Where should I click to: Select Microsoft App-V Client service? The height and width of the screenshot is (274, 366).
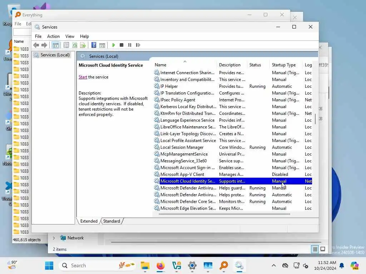tap(233, 174)
